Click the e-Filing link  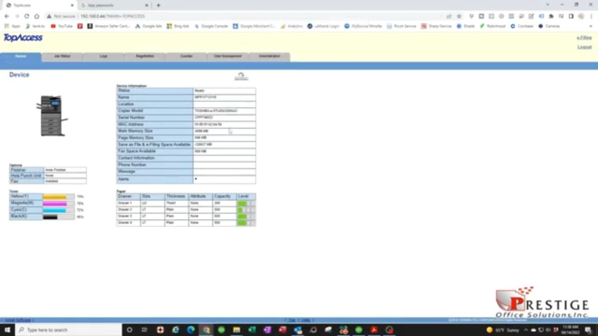pos(584,38)
